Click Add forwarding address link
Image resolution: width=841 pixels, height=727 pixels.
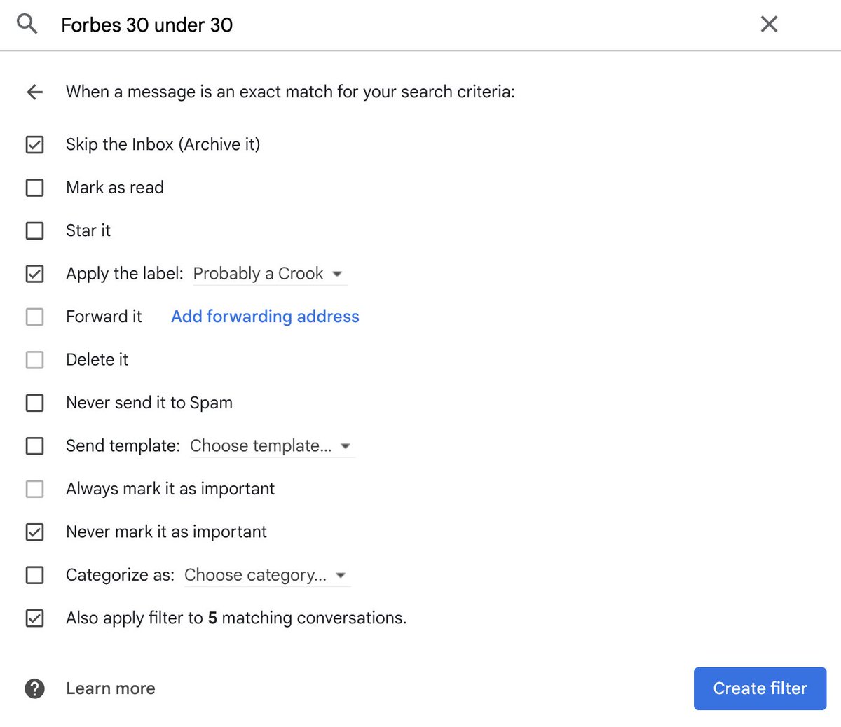tap(265, 317)
